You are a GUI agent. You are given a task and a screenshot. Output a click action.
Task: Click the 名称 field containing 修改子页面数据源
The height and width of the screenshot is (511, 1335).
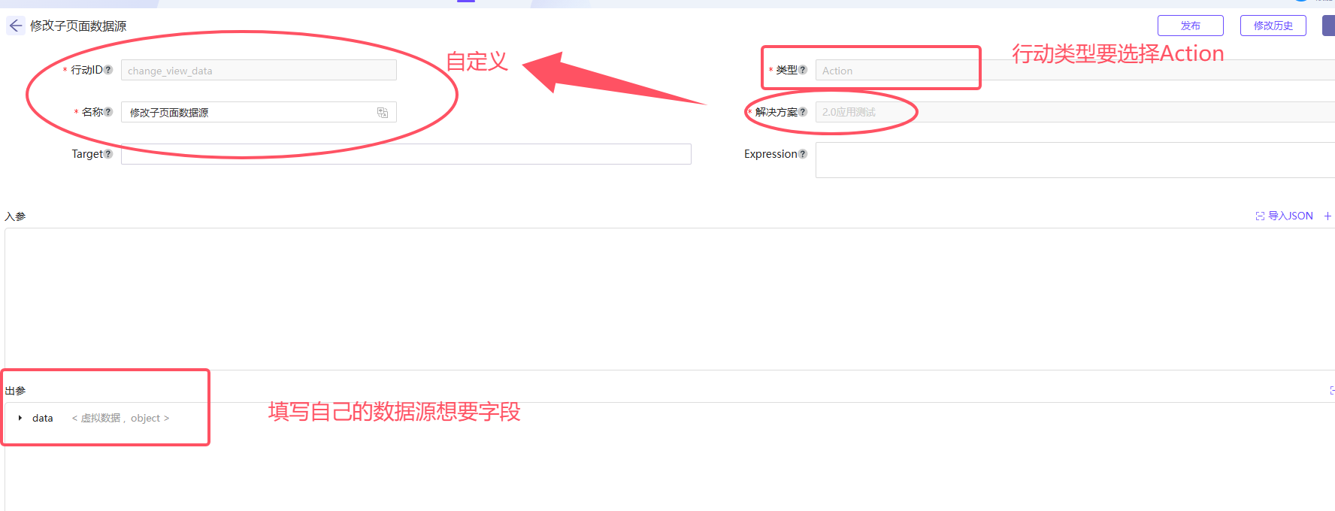pos(259,112)
